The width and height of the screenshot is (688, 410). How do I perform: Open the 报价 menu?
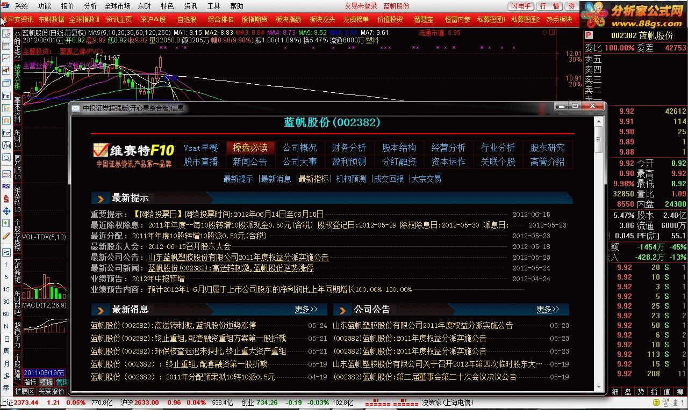tap(68, 6)
